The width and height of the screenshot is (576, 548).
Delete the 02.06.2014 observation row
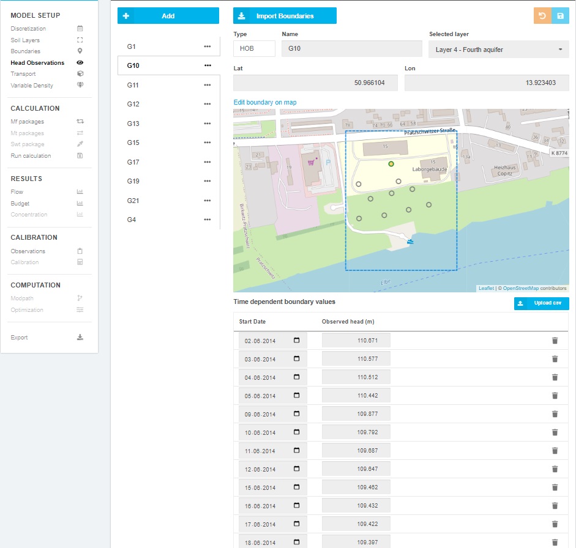click(x=555, y=341)
